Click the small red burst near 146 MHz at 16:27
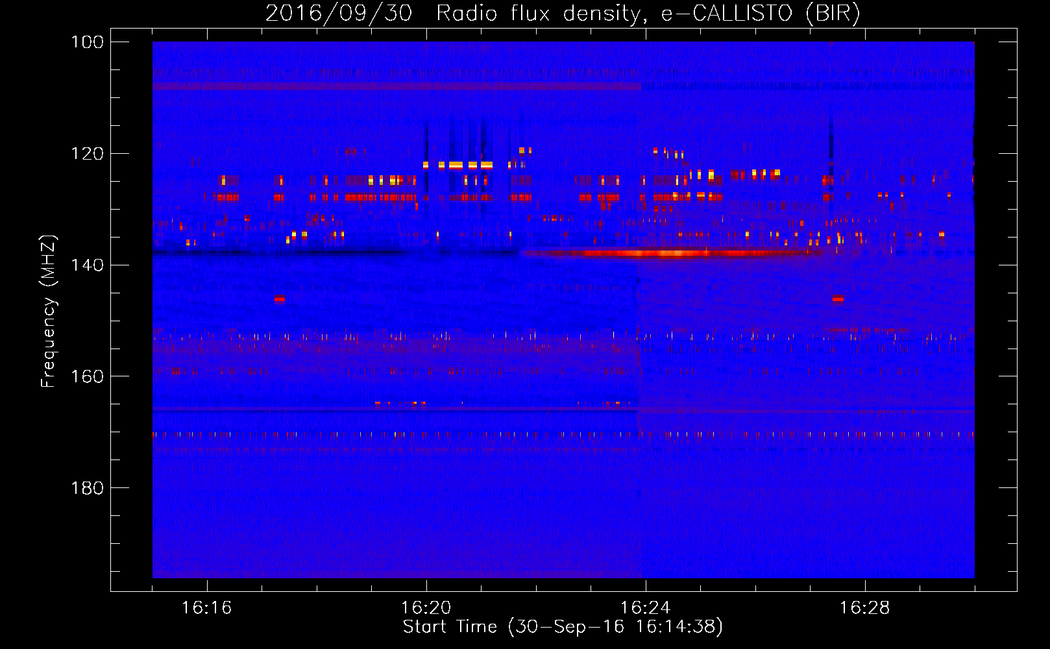The width and height of the screenshot is (1050, 649). (838, 299)
